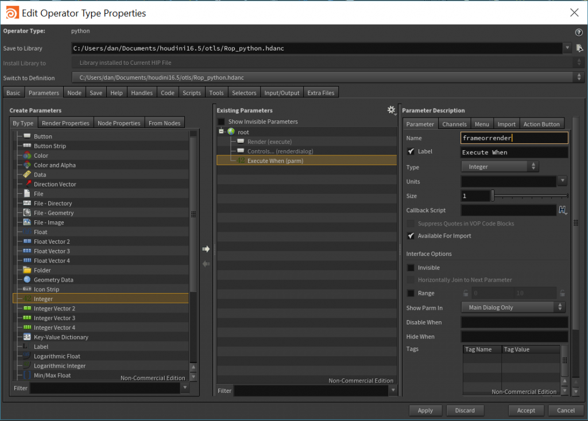Screen dimensions: 588x421
Task: Open the Channels tab in Parameter Description
Action: point(454,123)
